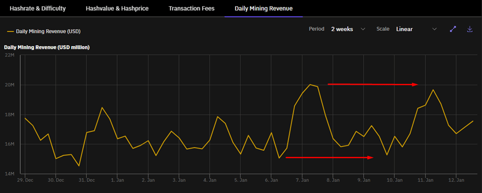
Task: Click the 2. Jan date label
Action: (148, 180)
